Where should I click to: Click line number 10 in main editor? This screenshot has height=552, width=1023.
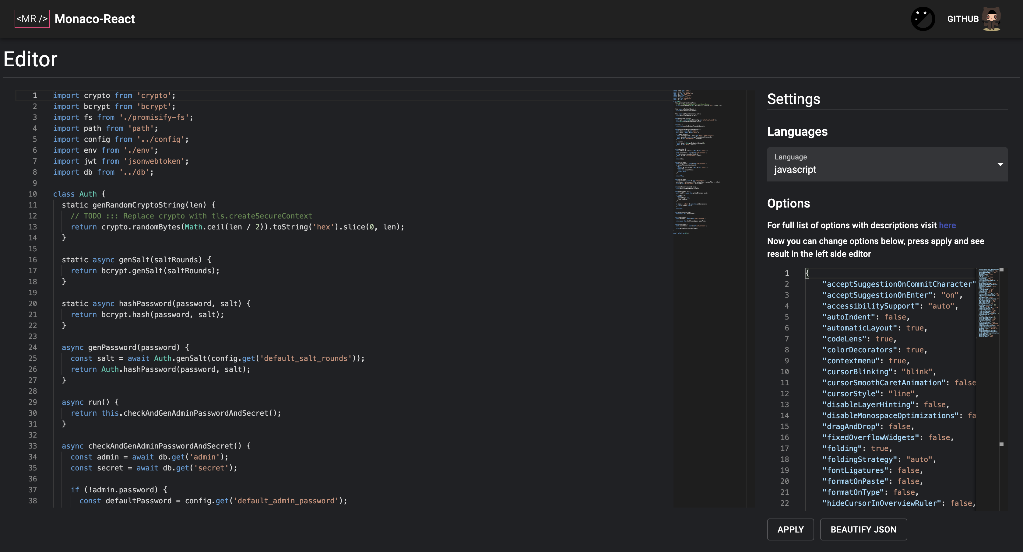[x=33, y=194]
